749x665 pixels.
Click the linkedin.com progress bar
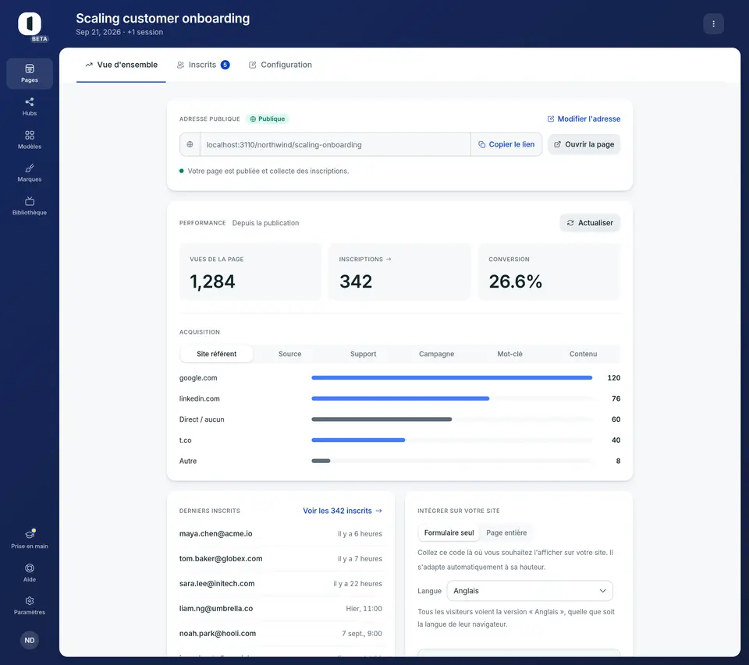coord(452,398)
